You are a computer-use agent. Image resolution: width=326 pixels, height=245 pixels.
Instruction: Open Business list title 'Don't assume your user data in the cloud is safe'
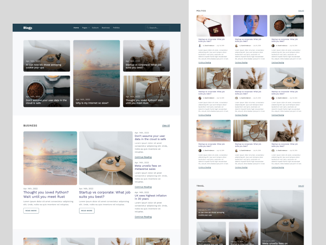(150, 138)
